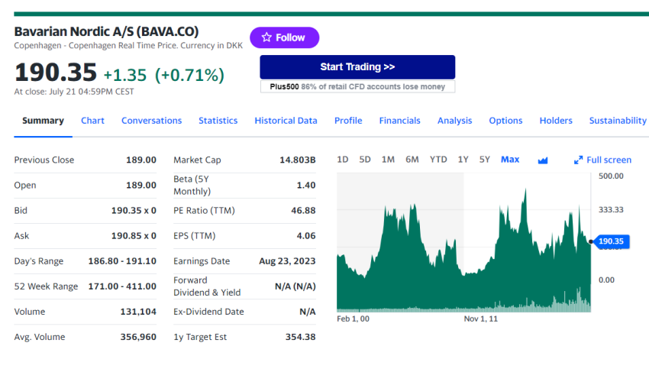
Task: Click the 1y Target Est value 354.38
Action: [301, 337]
